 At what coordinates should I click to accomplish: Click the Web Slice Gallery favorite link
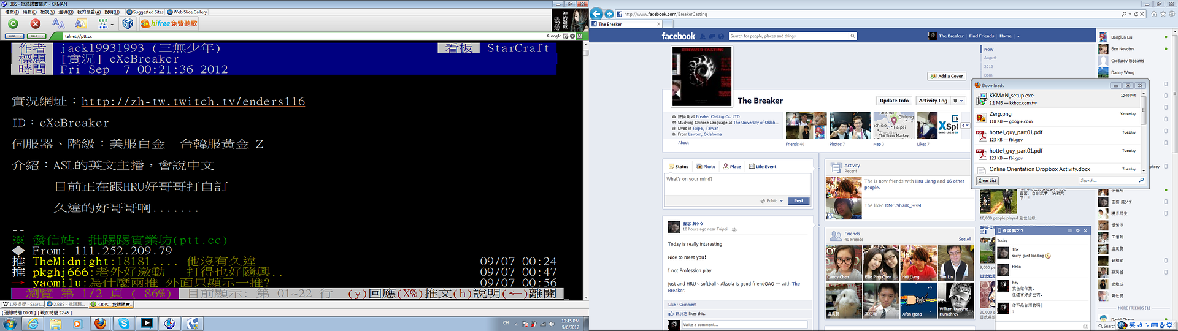pos(187,12)
